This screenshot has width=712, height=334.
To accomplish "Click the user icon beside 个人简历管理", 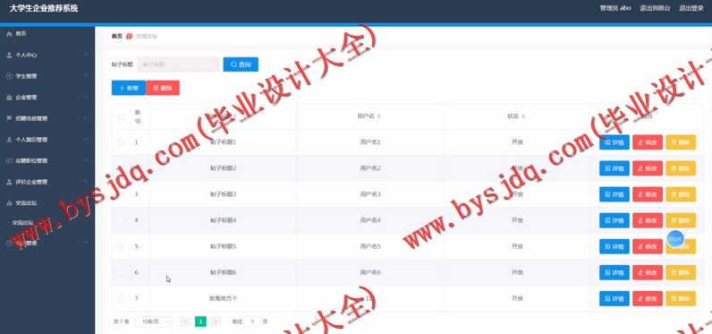I will coord(9,140).
